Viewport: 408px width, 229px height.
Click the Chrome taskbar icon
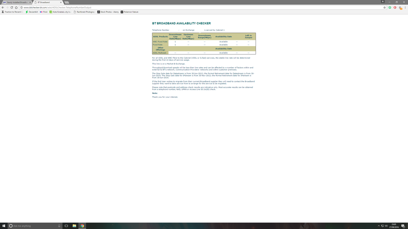[82, 226]
